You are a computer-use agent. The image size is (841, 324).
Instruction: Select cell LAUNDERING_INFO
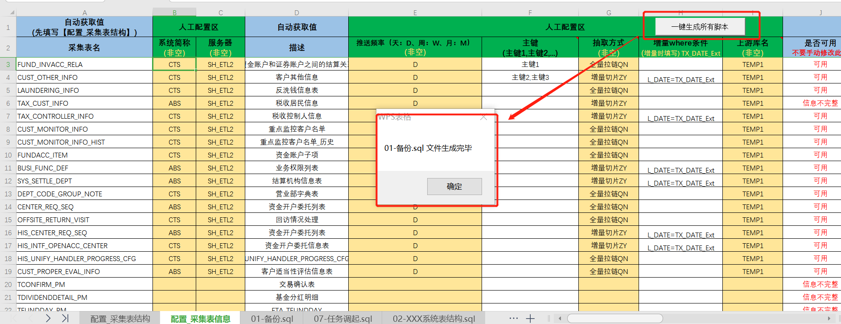84,90
